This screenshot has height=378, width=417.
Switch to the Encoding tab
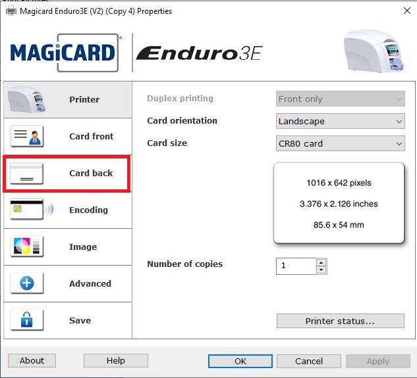pyautogui.click(x=68, y=210)
